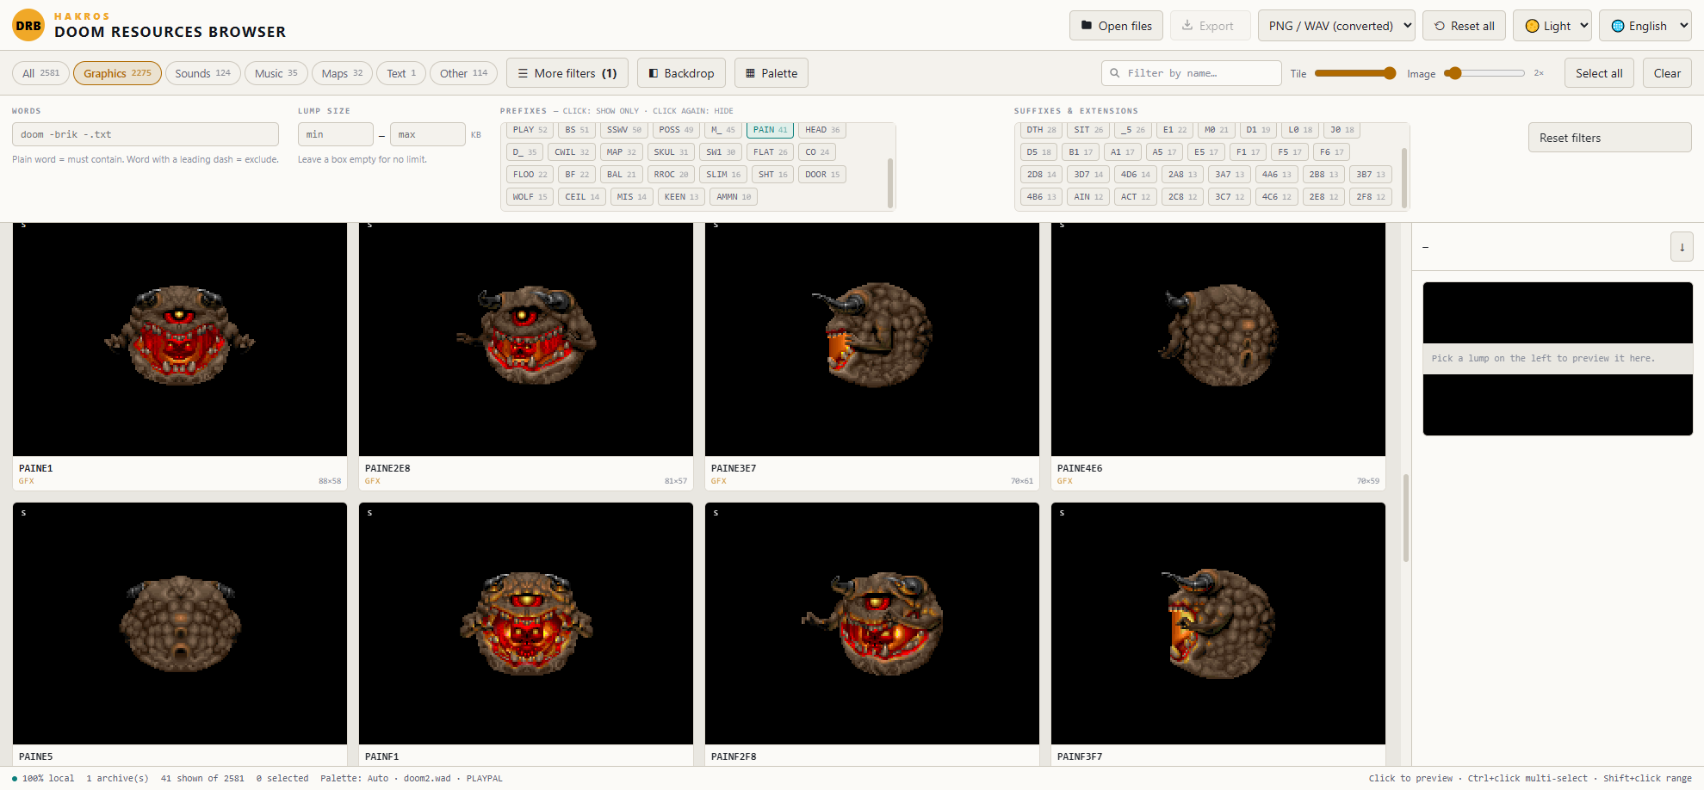Toggle the E1 suffix filter
1704x790 pixels.
click(x=1174, y=130)
